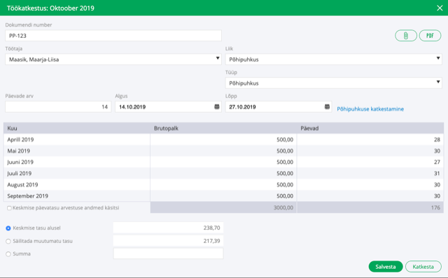
Task: Click the total gross pay 3000,00
Action: (283, 207)
